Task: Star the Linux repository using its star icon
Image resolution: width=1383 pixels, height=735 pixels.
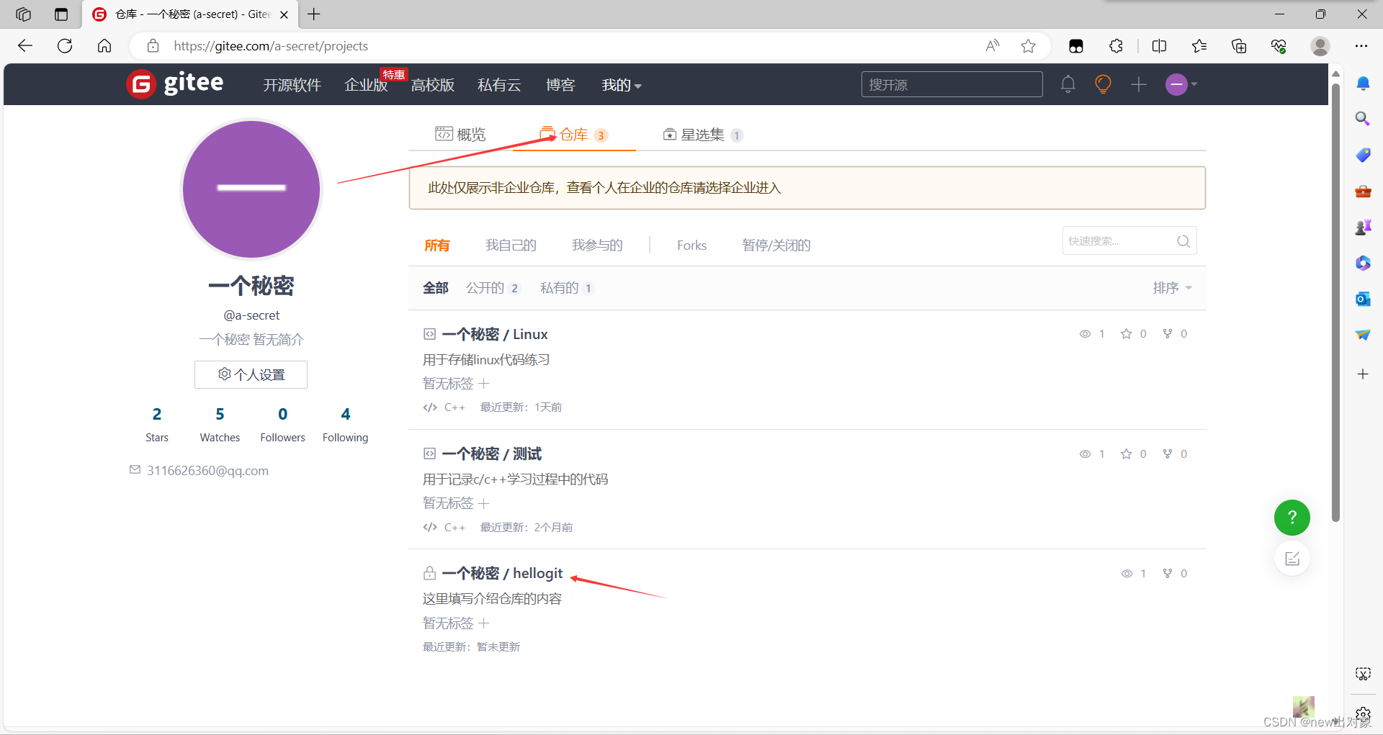Action: point(1127,333)
